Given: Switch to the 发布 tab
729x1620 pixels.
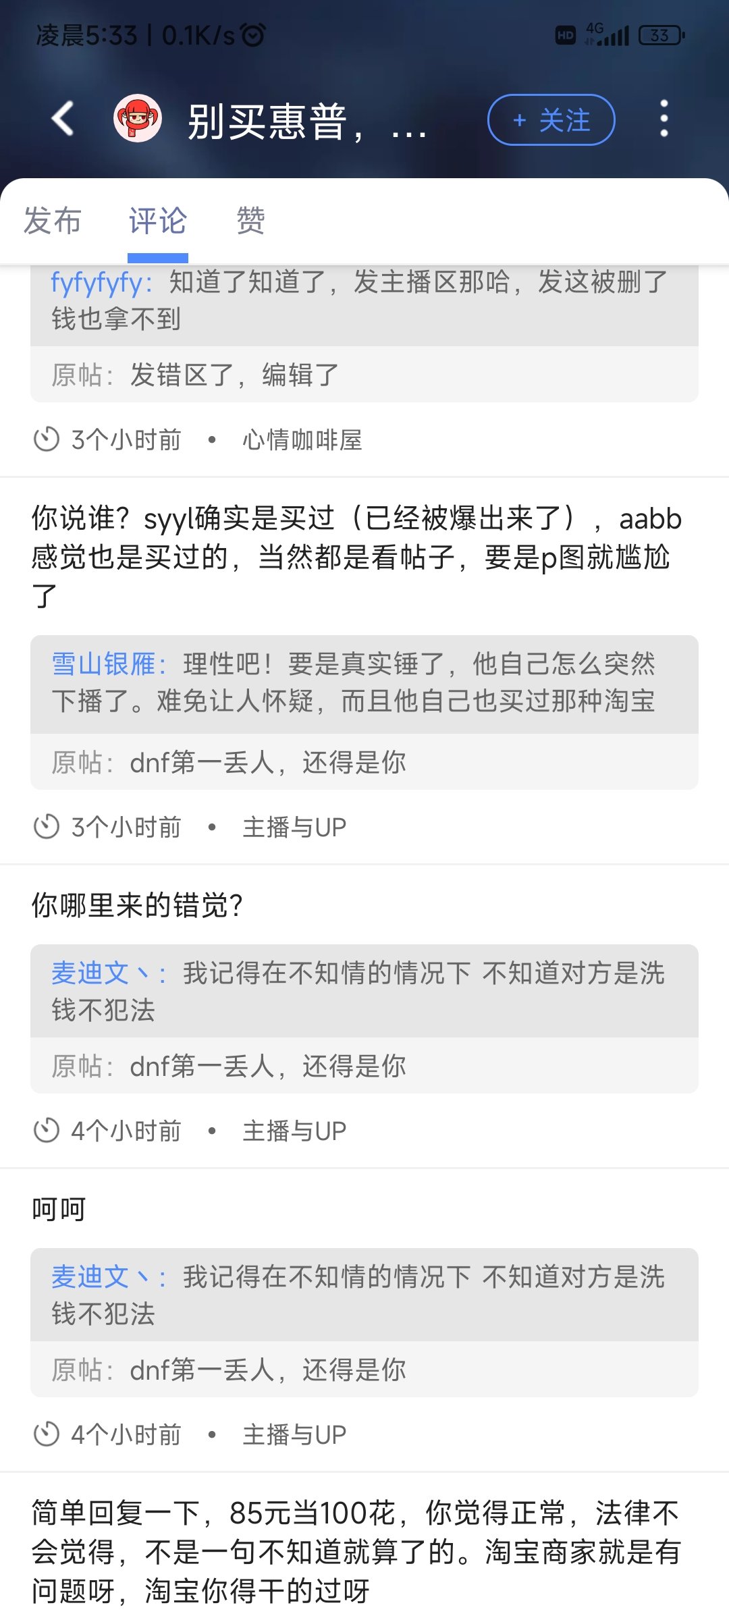Looking at the screenshot, I should coord(53,221).
